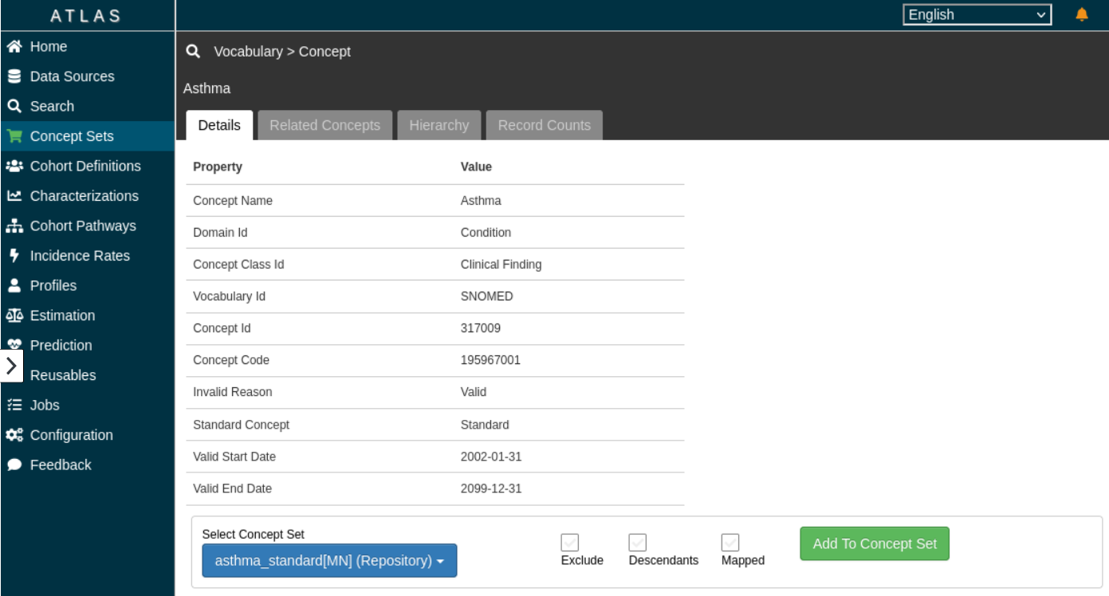Open the English language dropdown
The image size is (1109, 596).
pos(977,14)
